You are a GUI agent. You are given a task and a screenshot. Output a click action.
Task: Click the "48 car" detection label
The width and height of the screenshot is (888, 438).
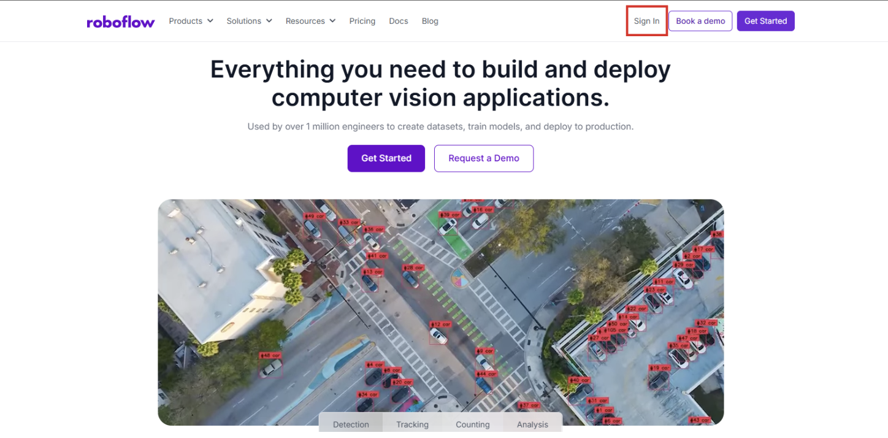tap(270, 355)
